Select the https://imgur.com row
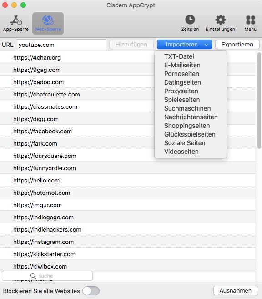 [x=128, y=205]
